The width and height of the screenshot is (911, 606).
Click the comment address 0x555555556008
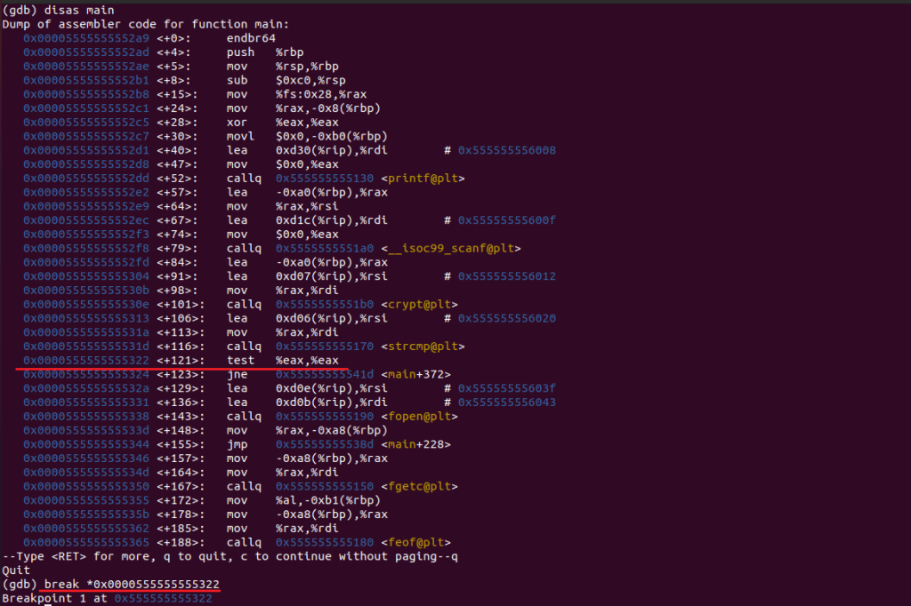click(506, 150)
